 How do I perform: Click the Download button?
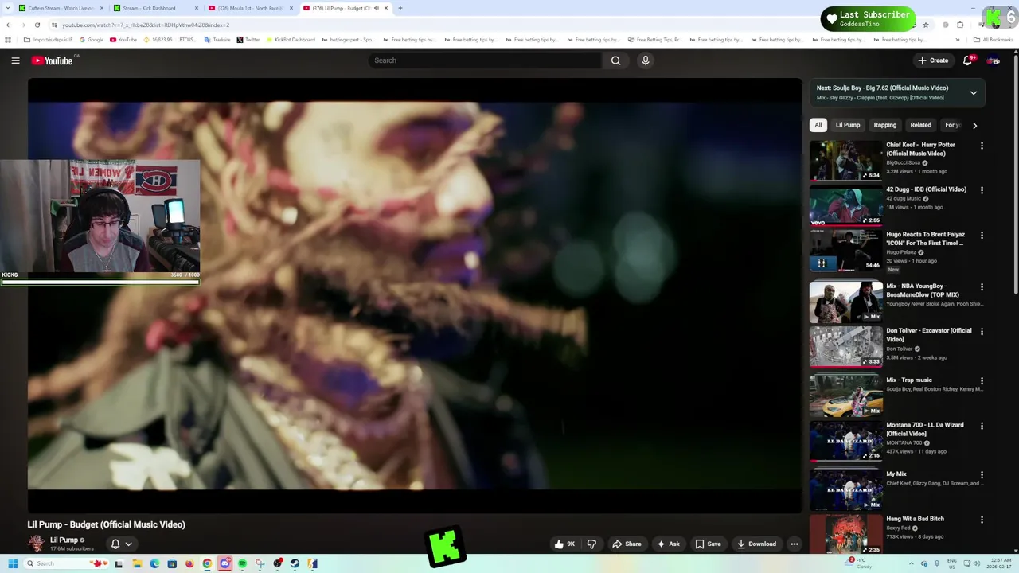tap(756, 544)
